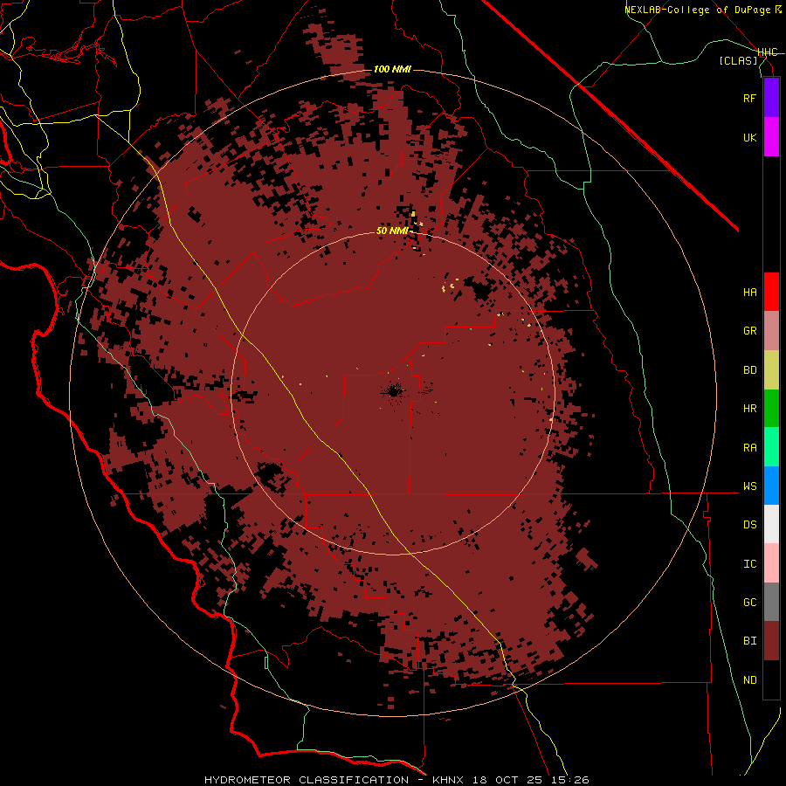Click the 'KHNX' radar site identifier

click(x=449, y=780)
